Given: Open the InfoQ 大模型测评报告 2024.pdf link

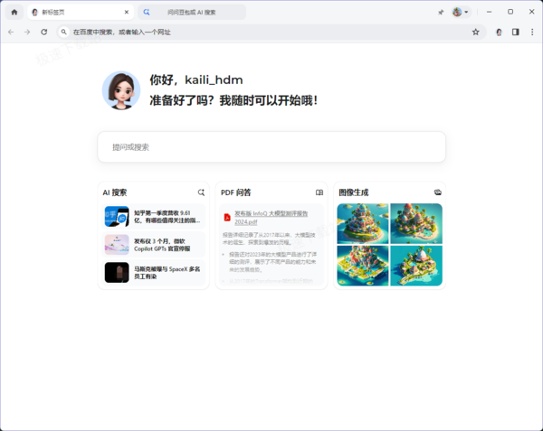Looking at the screenshot, I should (x=271, y=218).
